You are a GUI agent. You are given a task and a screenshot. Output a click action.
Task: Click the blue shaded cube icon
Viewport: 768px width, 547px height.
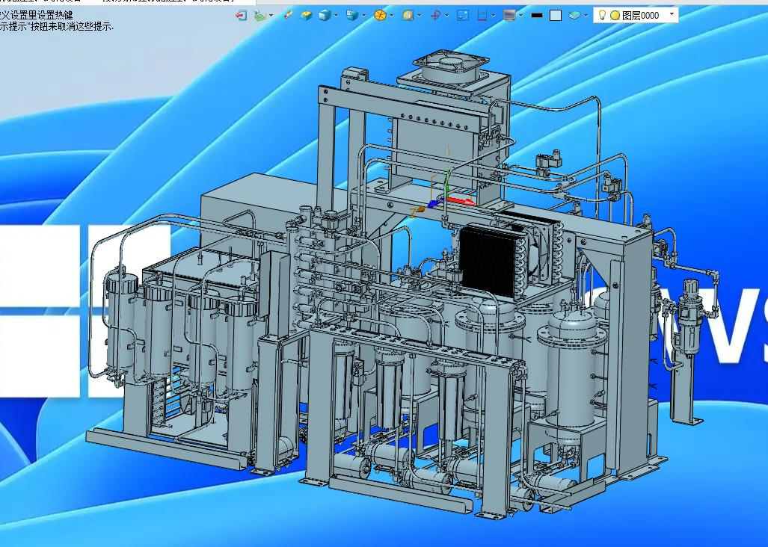click(x=325, y=16)
